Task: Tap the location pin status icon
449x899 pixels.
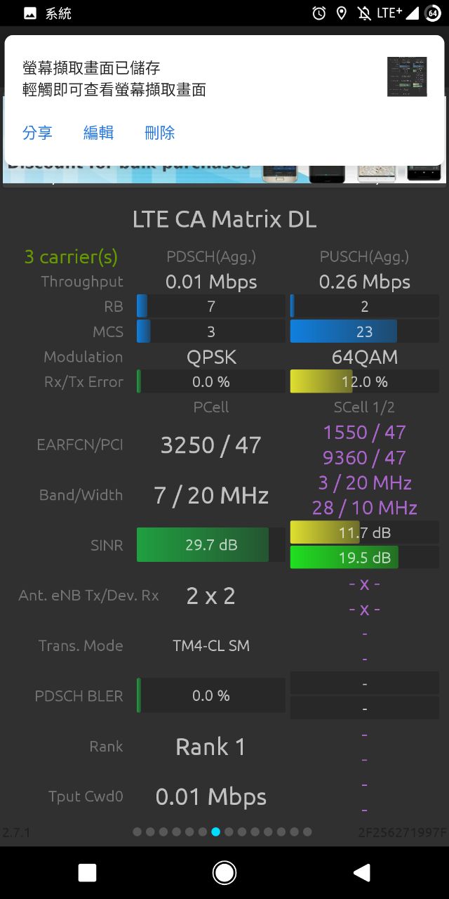Action: (x=342, y=13)
